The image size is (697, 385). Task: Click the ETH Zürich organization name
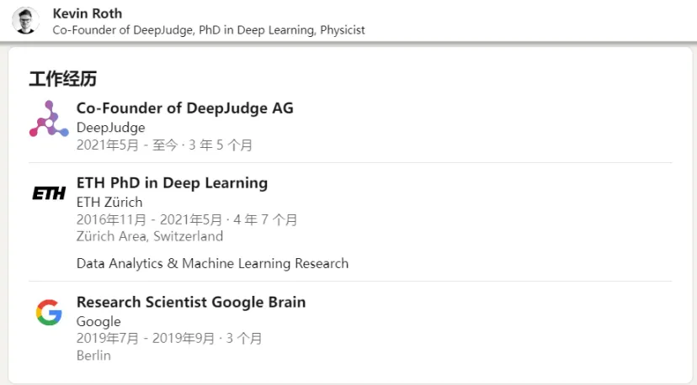109,202
